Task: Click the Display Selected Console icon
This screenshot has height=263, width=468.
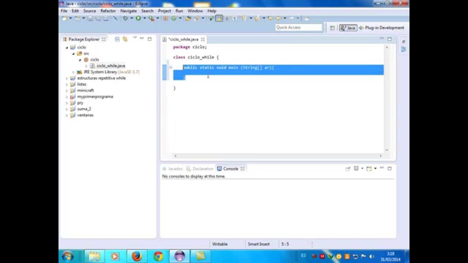Action: pyautogui.click(x=356, y=168)
